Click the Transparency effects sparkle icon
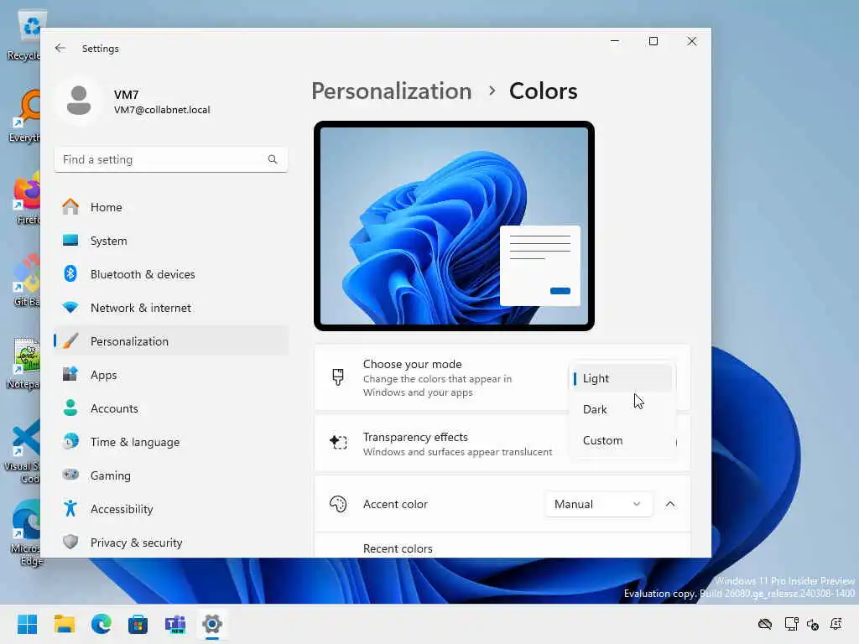 pyautogui.click(x=338, y=442)
